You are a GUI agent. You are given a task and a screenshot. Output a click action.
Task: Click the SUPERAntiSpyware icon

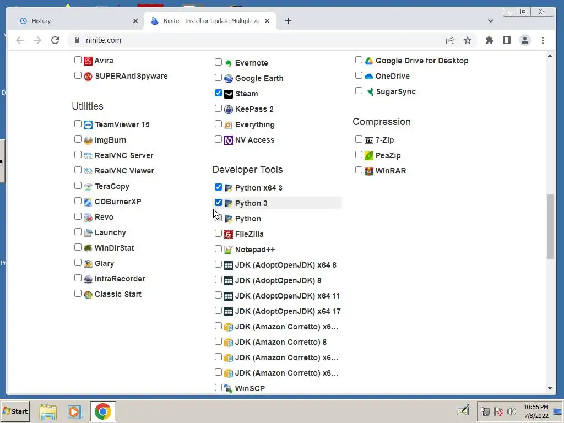[x=88, y=76]
